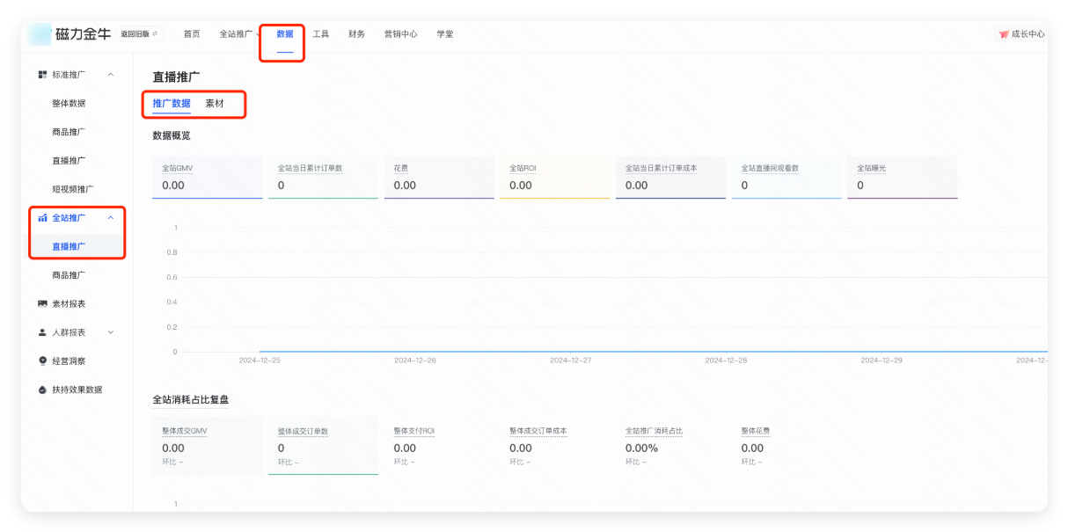Open the 全站推广 dropdown in top navigation

coord(236,33)
